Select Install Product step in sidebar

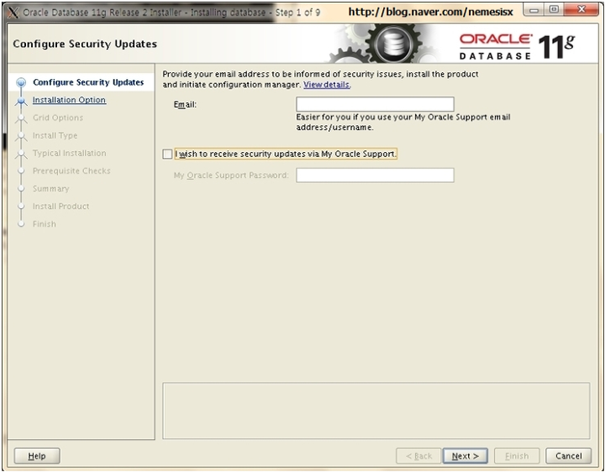(x=61, y=207)
